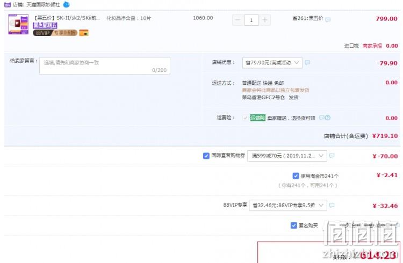
Task: Click the 黑色星期五 promotion badge
Action: click(45, 25)
